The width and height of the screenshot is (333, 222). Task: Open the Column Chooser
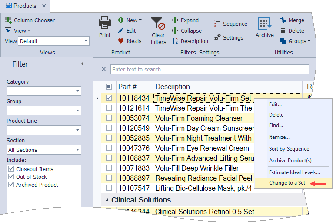30,20
